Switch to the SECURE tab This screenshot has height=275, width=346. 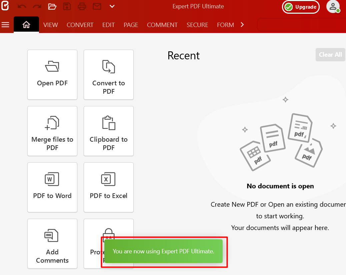(x=197, y=25)
